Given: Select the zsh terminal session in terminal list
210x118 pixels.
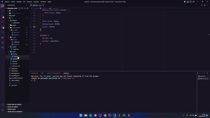Looking at the screenshot, I should [203, 79].
